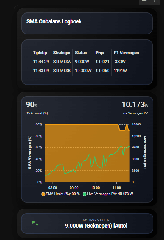This screenshot has width=164, height=240.
Task: Click the STRAT3B strategy cell
Action: click(x=62, y=71)
